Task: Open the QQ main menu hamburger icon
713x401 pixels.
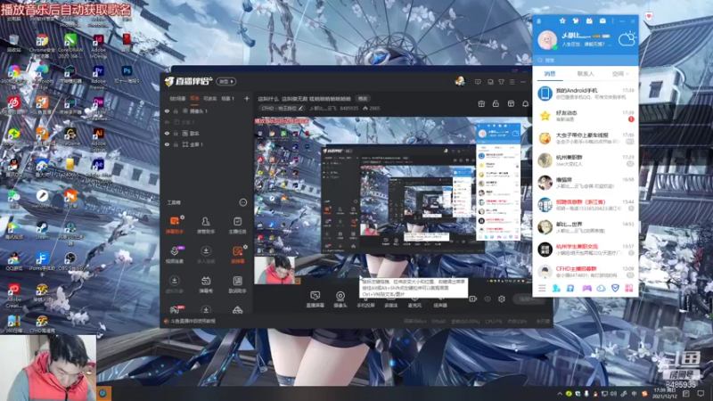Action: click(x=542, y=288)
